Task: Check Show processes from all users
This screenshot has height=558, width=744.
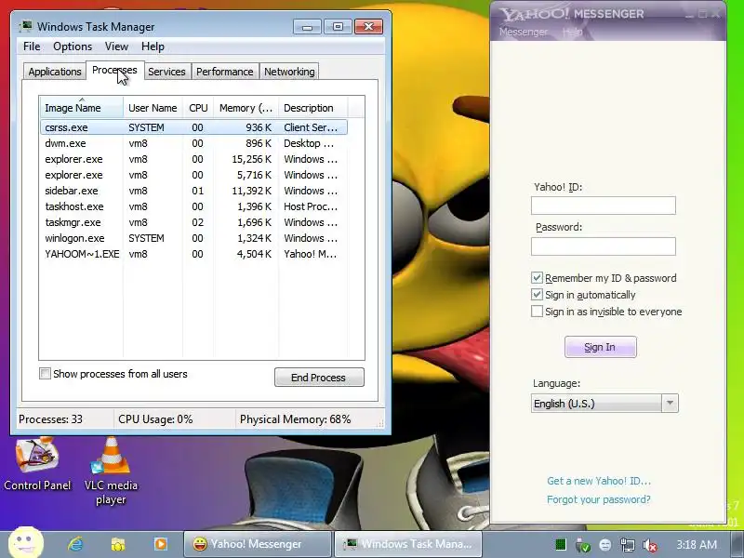Action: tap(45, 374)
